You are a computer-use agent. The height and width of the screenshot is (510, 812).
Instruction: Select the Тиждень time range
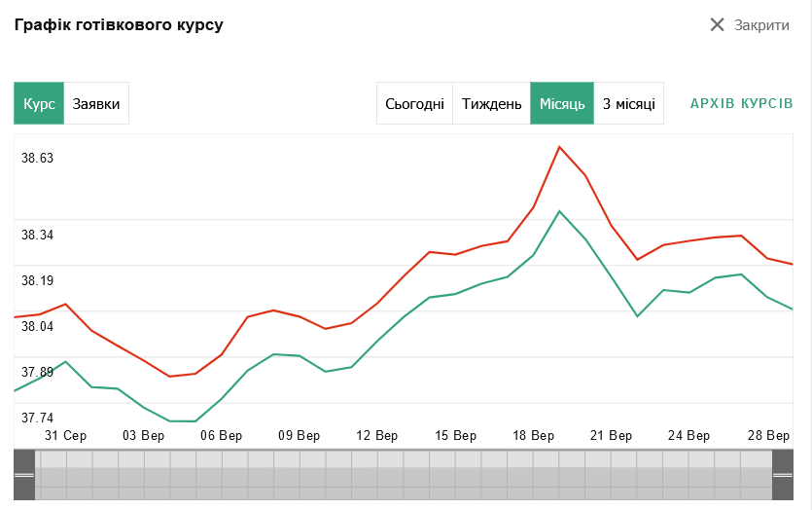[491, 103]
